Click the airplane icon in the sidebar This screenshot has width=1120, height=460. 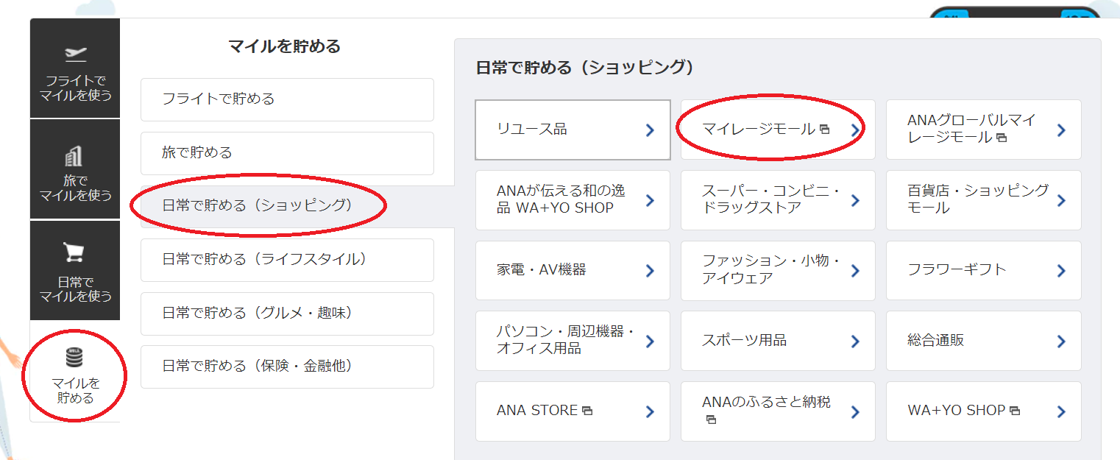point(75,54)
